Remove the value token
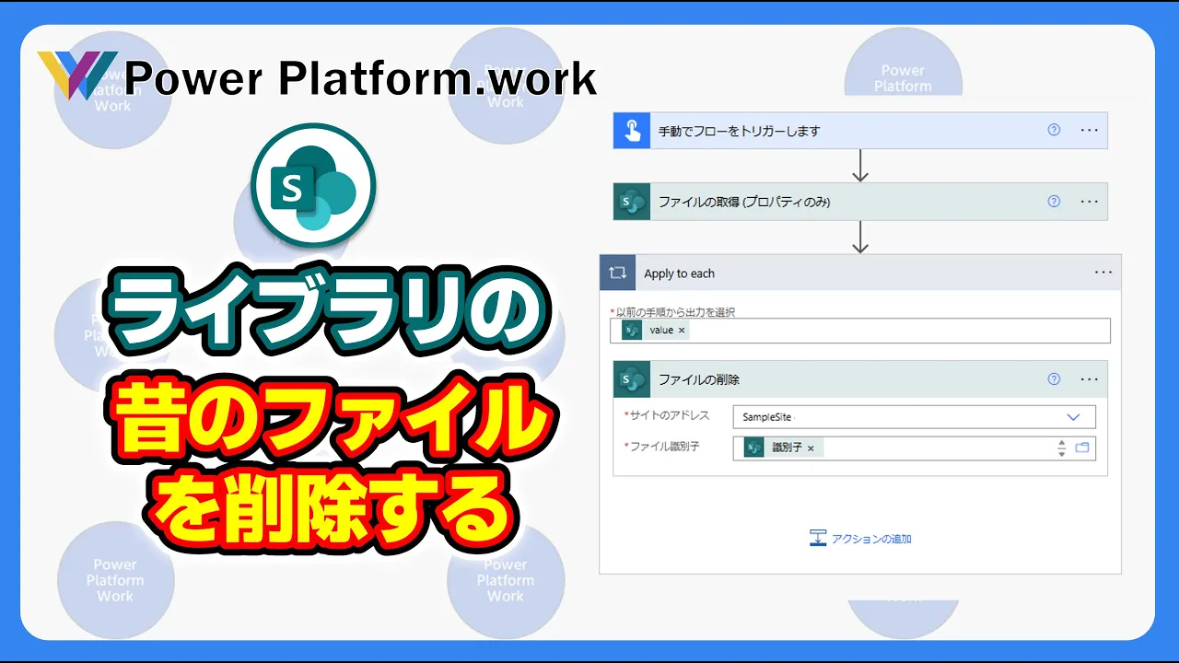Image resolution: width=1179 pixels, height=663 pixels. [x=682, y=330]
